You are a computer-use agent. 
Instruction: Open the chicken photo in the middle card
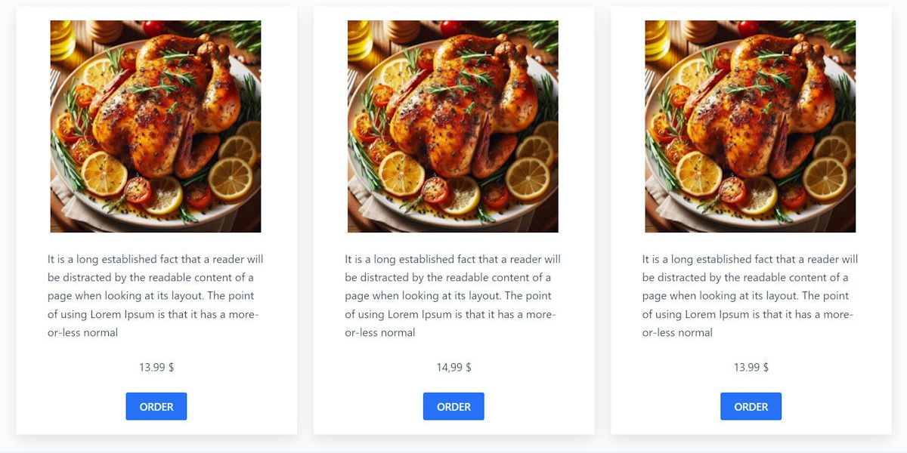pyautogui.click(x=453, y=125)
